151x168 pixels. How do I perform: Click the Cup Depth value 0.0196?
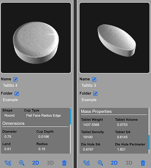pos(44,136)
